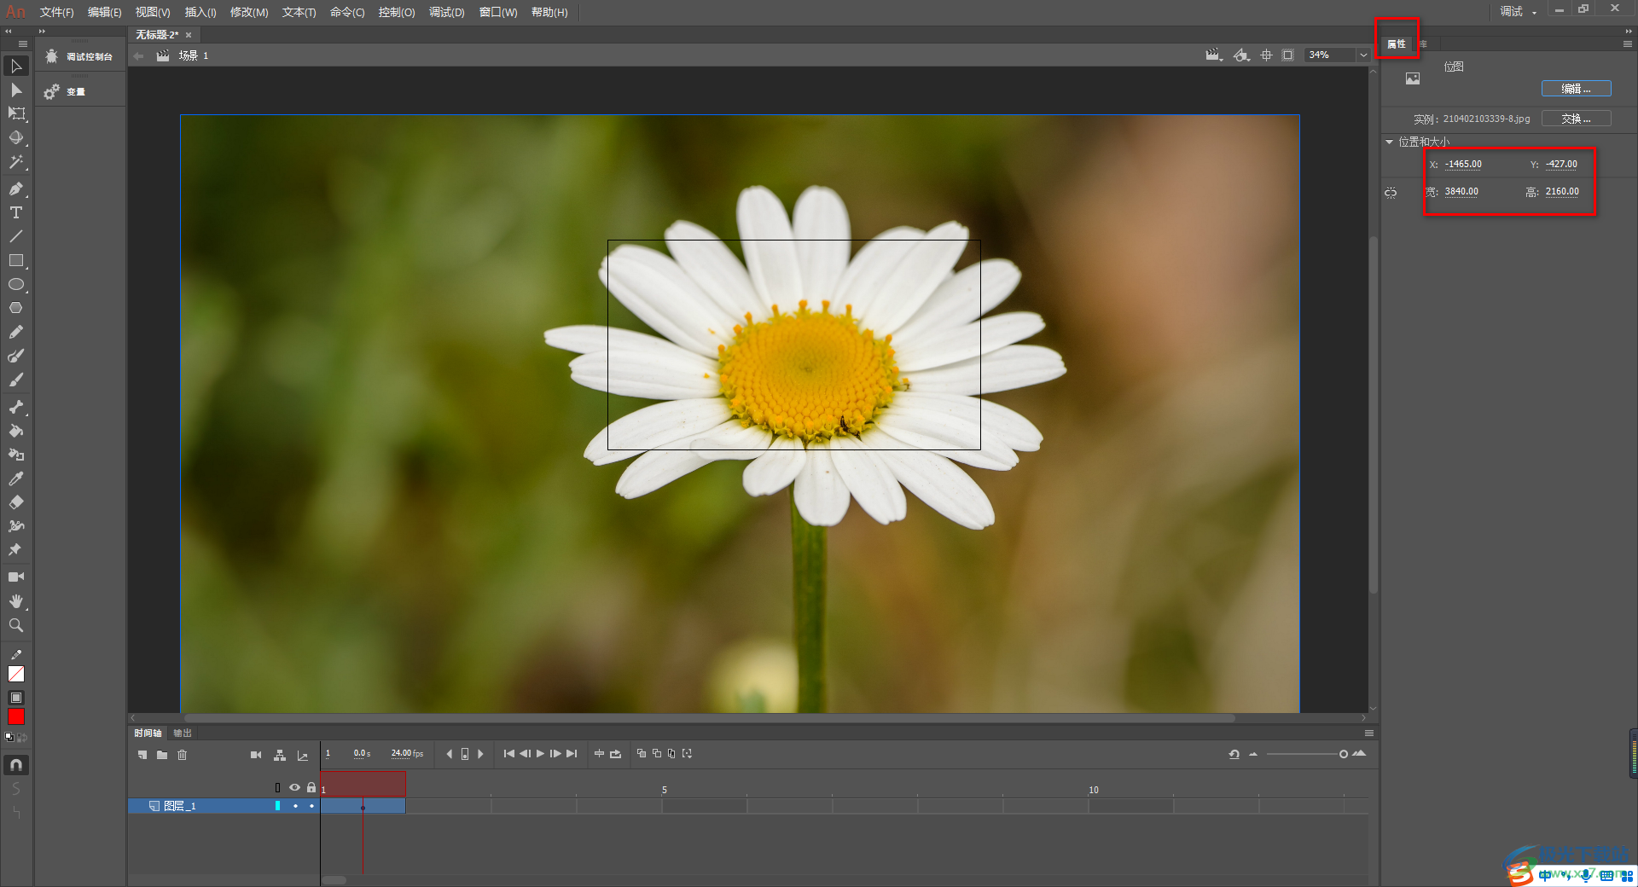Close the 无标题-2 document tab
Viewport: 1638px width, 887px height.
189,35
